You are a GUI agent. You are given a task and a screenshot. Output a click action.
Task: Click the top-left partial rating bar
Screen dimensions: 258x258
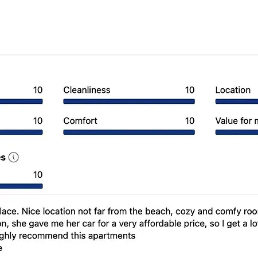click(x=21, y=101)
